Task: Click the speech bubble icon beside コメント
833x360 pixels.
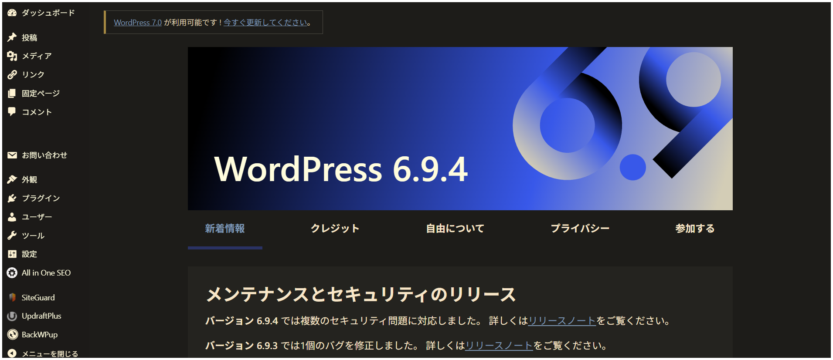Action: click(x=12, y=112)
